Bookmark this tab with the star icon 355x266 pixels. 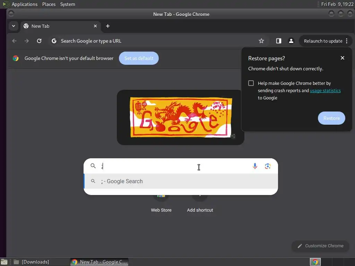[x=261, y=41]
